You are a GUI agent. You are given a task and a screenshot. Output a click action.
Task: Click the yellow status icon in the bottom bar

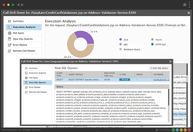(181, 130)
